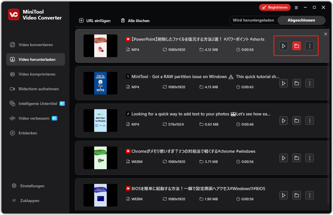The width and height of the screenshot is (333, 215).
Task: Click the PowerPoint video thumbnail
Action: [100, 46]
